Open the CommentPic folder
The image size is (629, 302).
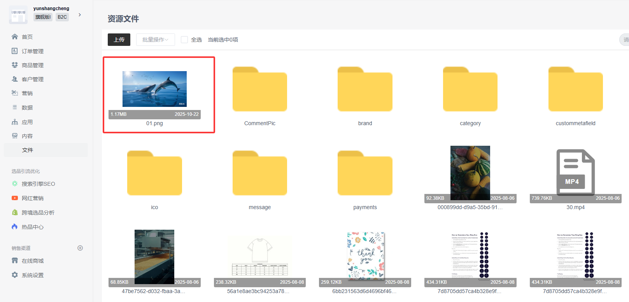(259, 89)
